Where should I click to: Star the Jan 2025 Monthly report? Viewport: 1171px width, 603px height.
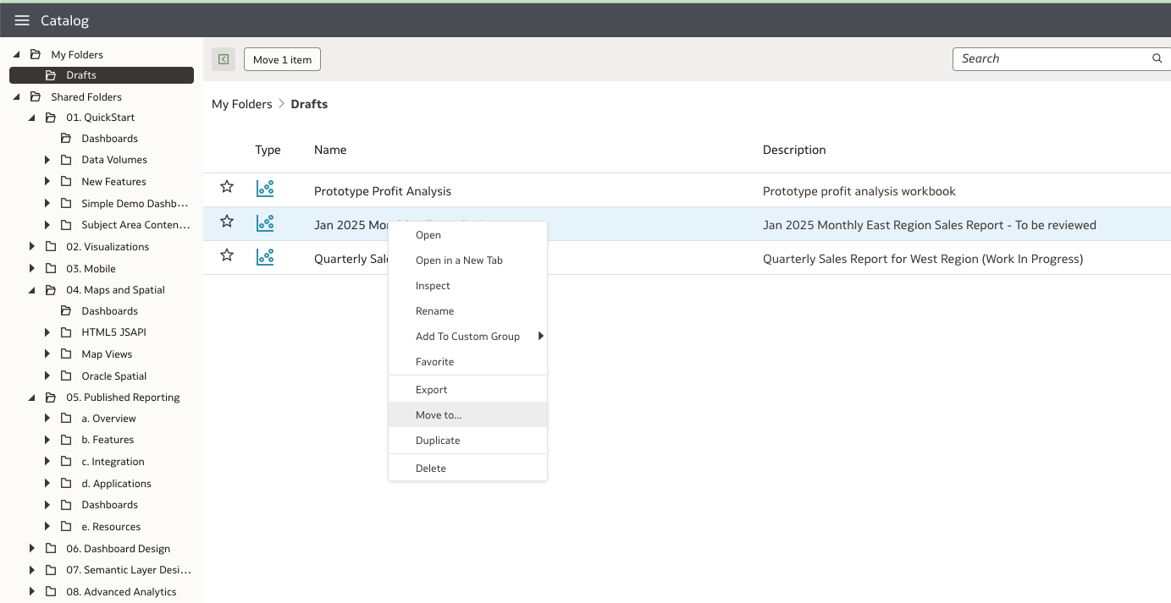(226, 222)
